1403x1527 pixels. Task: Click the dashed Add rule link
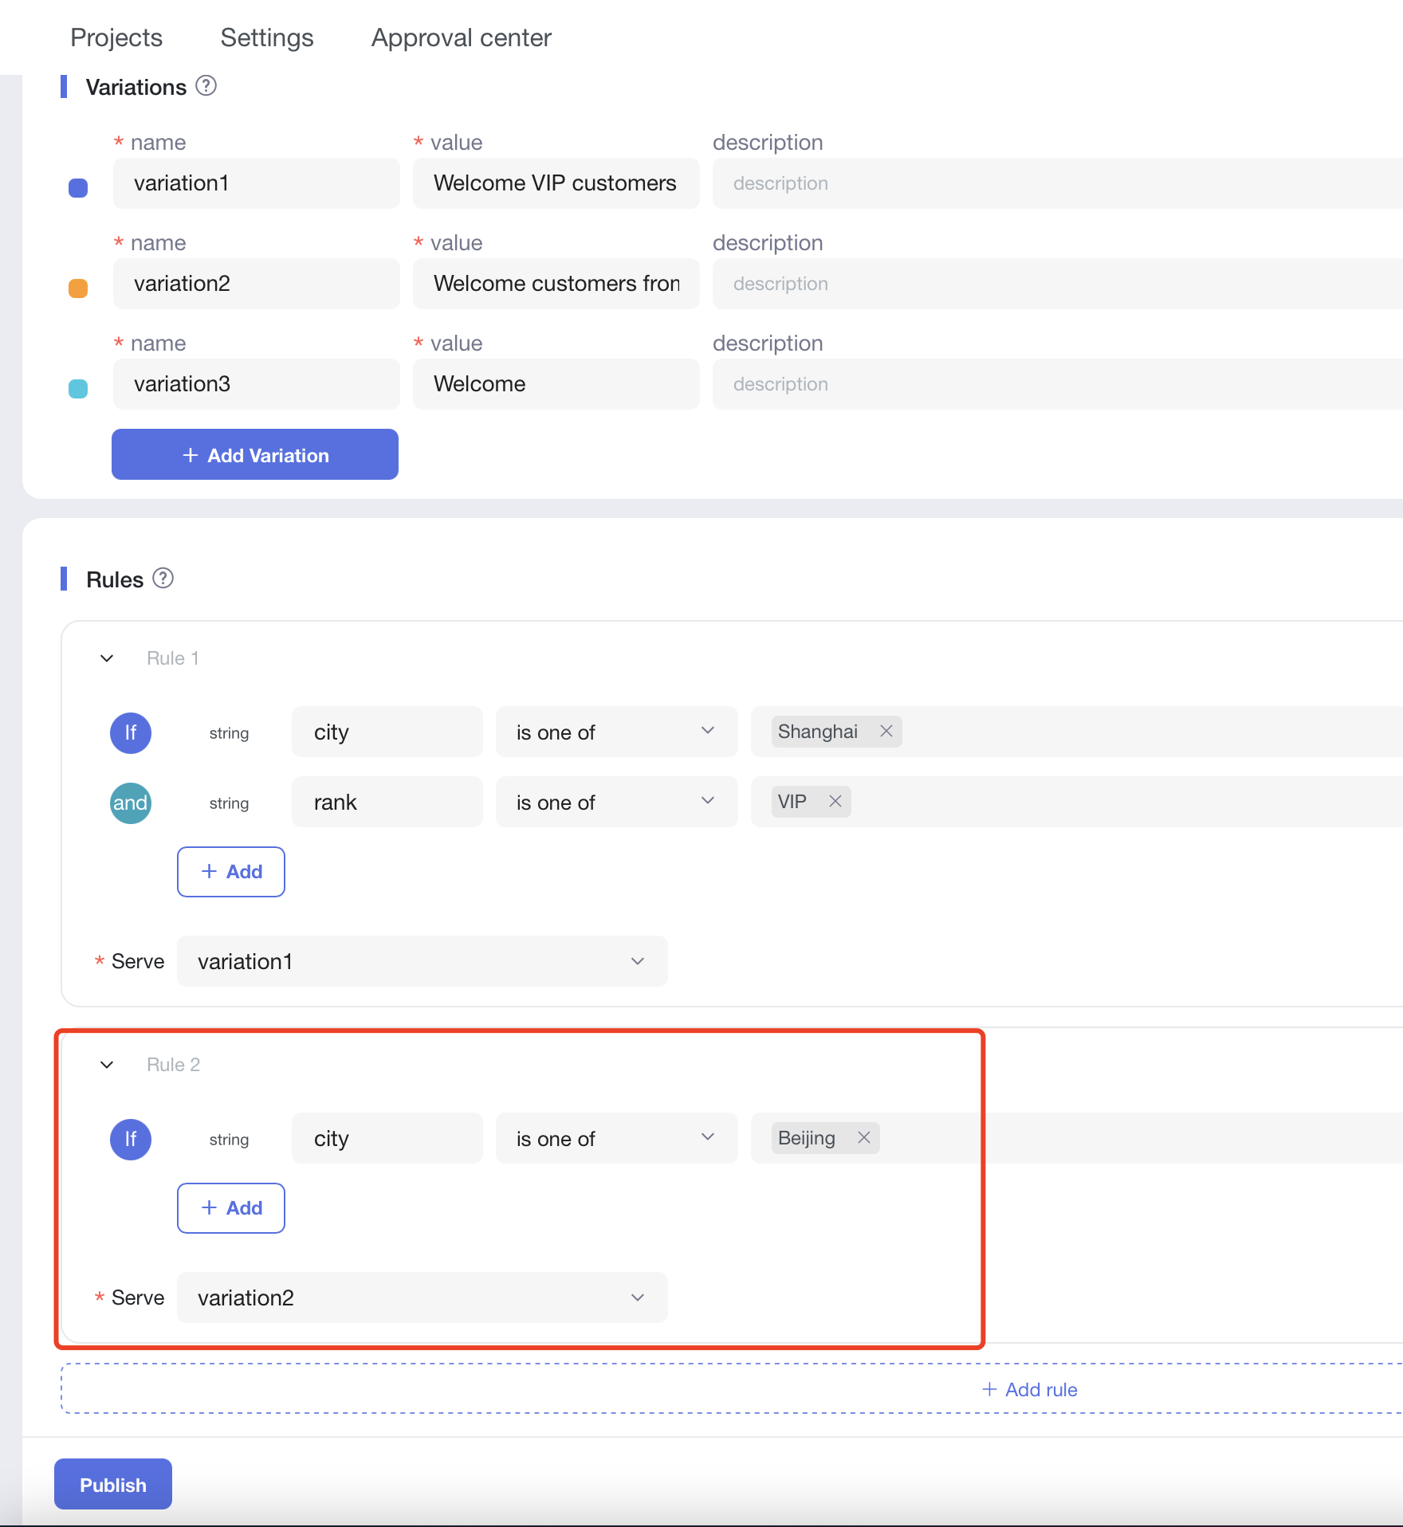[x=1030, y=1389]
